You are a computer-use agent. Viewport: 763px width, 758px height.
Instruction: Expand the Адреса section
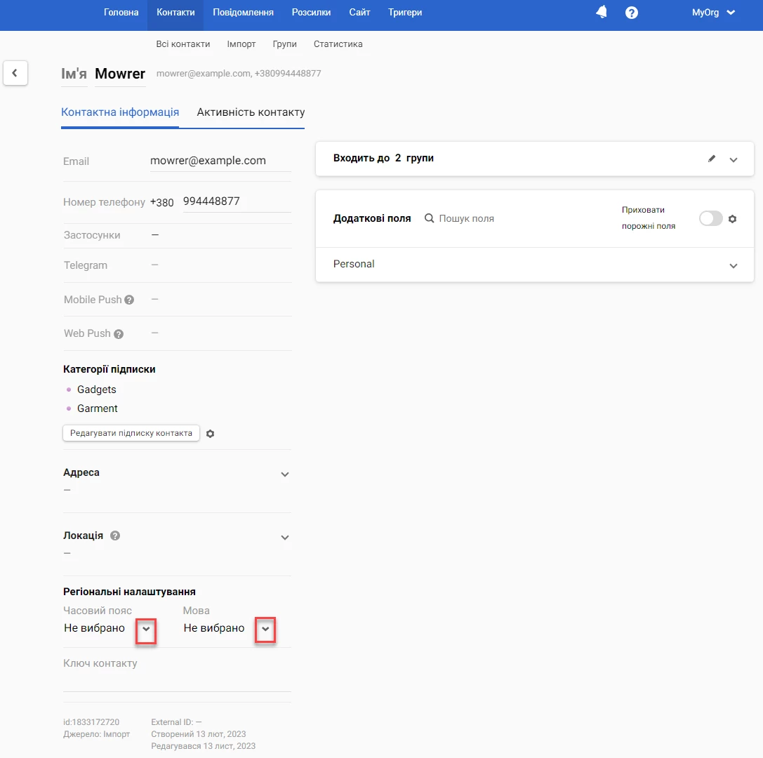(x=284, y=474)
